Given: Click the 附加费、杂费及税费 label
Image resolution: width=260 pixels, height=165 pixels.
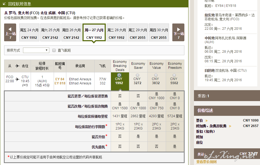Looking at the screenshot, I should pyautogui.click(x=211, y=126).
